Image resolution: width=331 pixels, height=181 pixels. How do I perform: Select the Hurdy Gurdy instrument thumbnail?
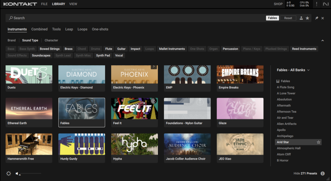tap(82, 144)
